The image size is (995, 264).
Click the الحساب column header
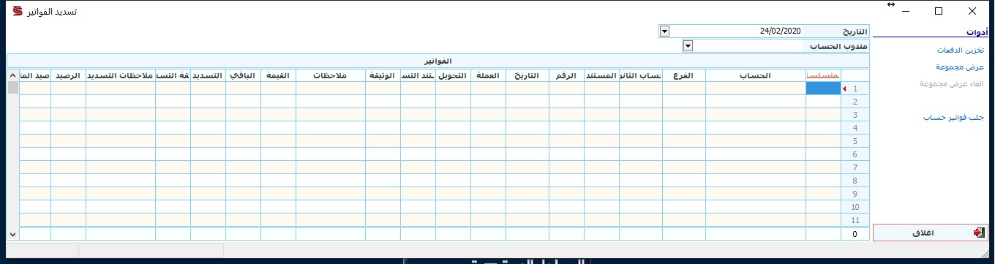tap(756, 75)
